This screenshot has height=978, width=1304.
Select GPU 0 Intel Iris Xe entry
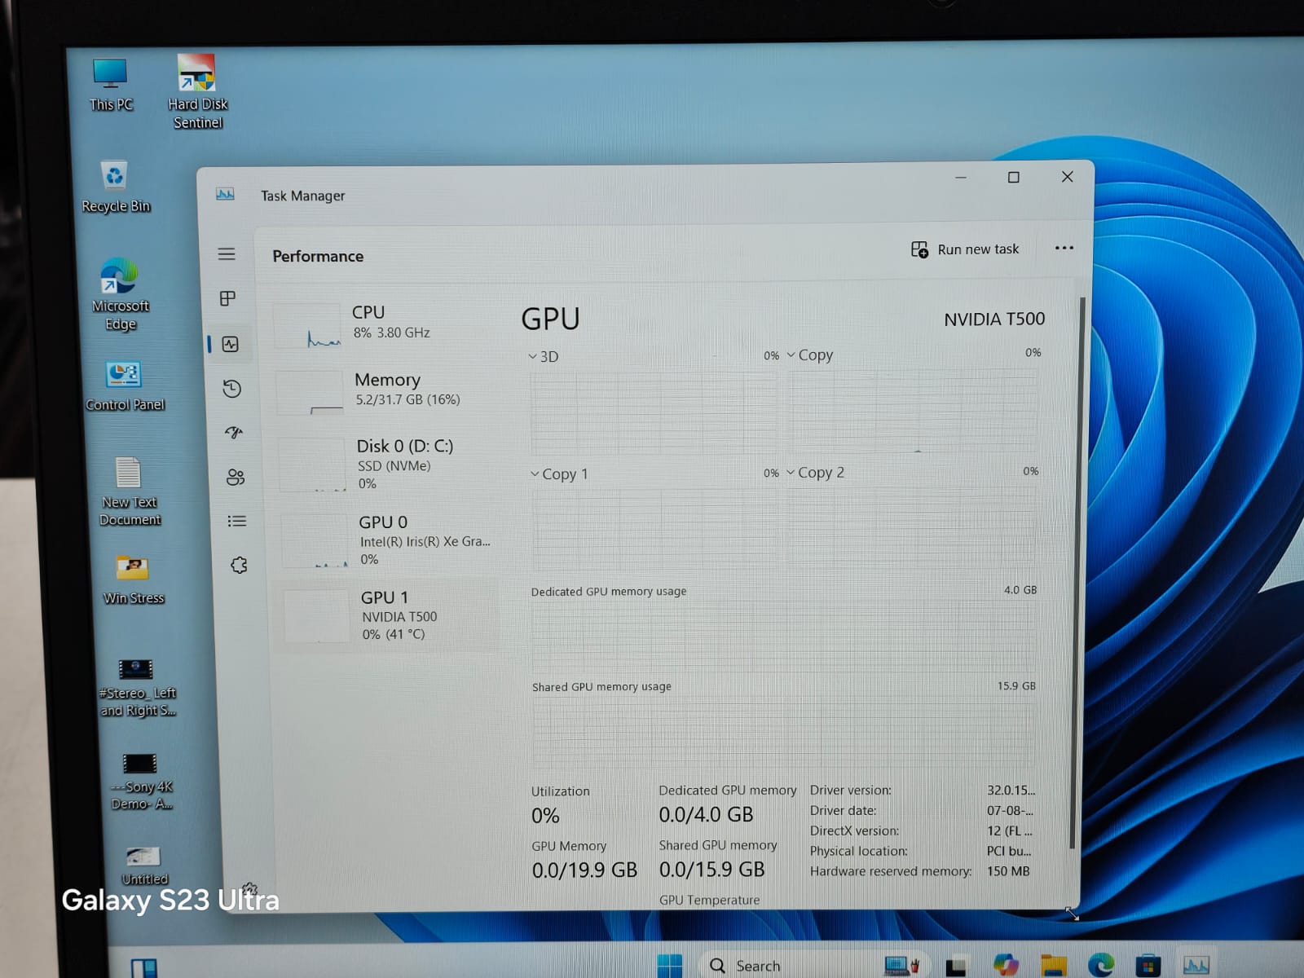click(x=389, y=540)
